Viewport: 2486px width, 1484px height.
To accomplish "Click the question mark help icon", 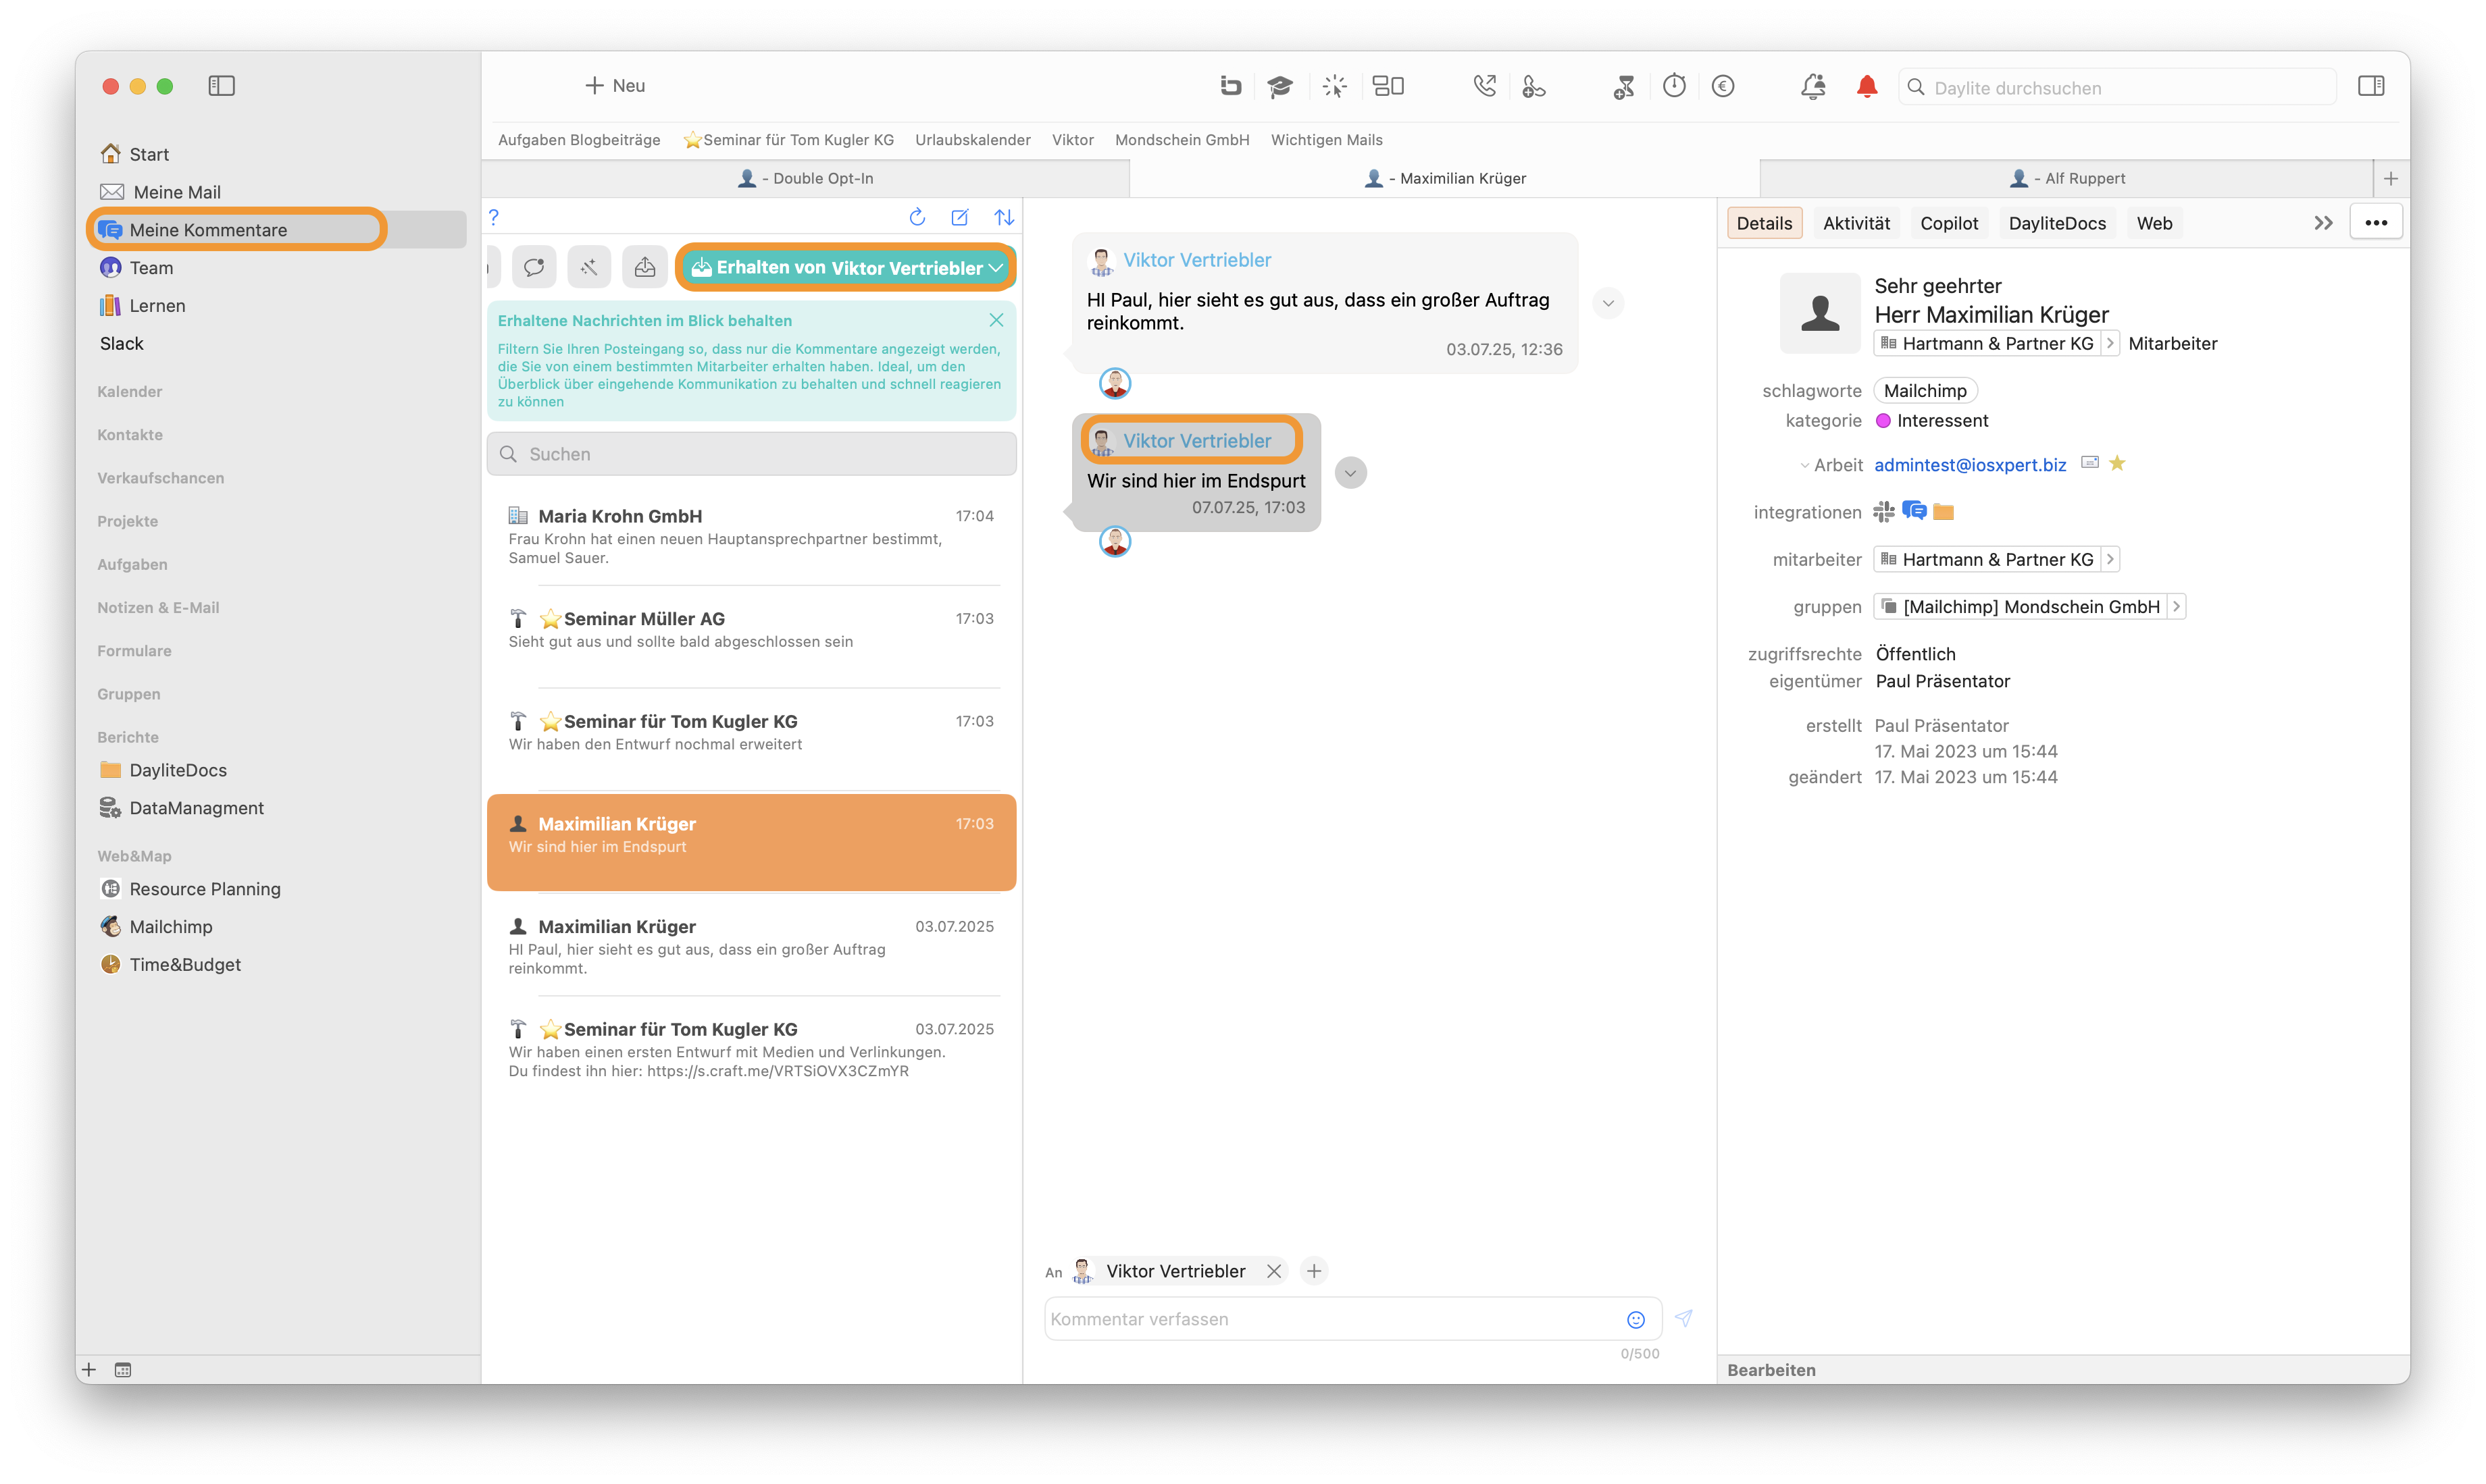I will tap(493, 217).
